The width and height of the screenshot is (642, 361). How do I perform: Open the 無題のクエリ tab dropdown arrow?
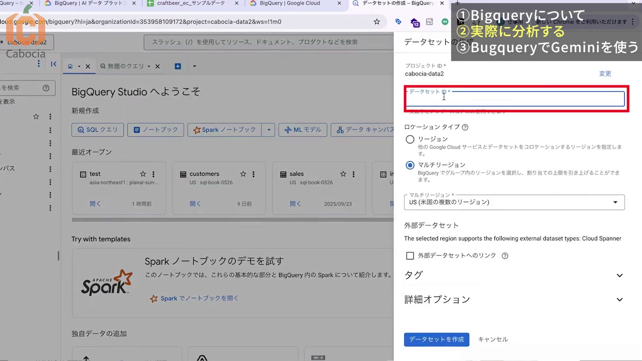[x=149, y=66]
